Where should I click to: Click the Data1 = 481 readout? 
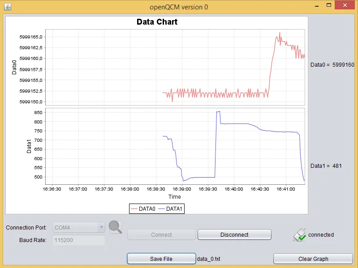326,166
